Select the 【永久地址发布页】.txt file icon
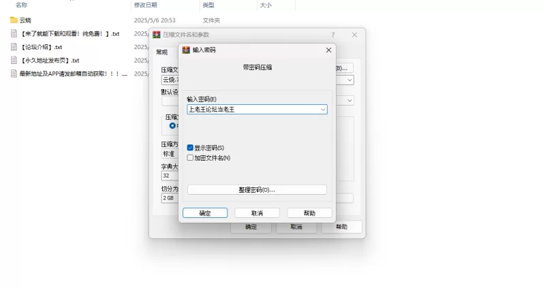 click(x=14, y=60)
